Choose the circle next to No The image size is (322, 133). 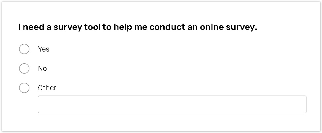coord(24,69)
